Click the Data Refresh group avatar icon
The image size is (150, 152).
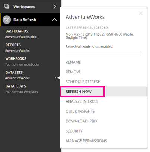(x=7, y=19)
